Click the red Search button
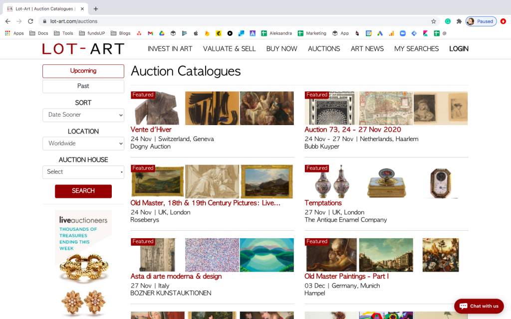This screenshot has height=319, width=511. (83, 191)
